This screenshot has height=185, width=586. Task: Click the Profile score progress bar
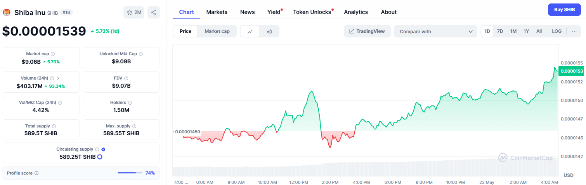coord(130,173)
